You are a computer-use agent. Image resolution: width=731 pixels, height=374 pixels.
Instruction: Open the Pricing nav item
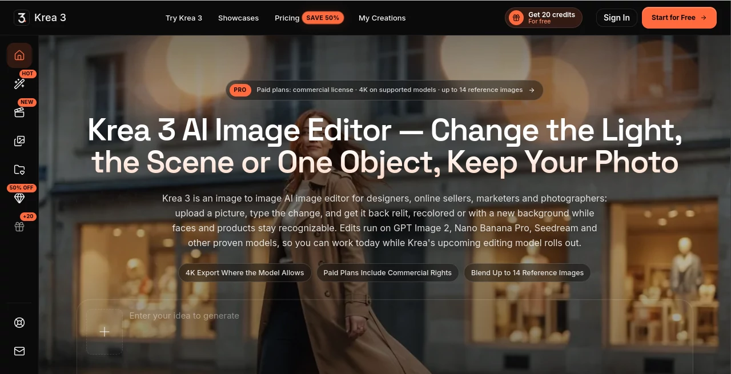[x=287, y=18]
